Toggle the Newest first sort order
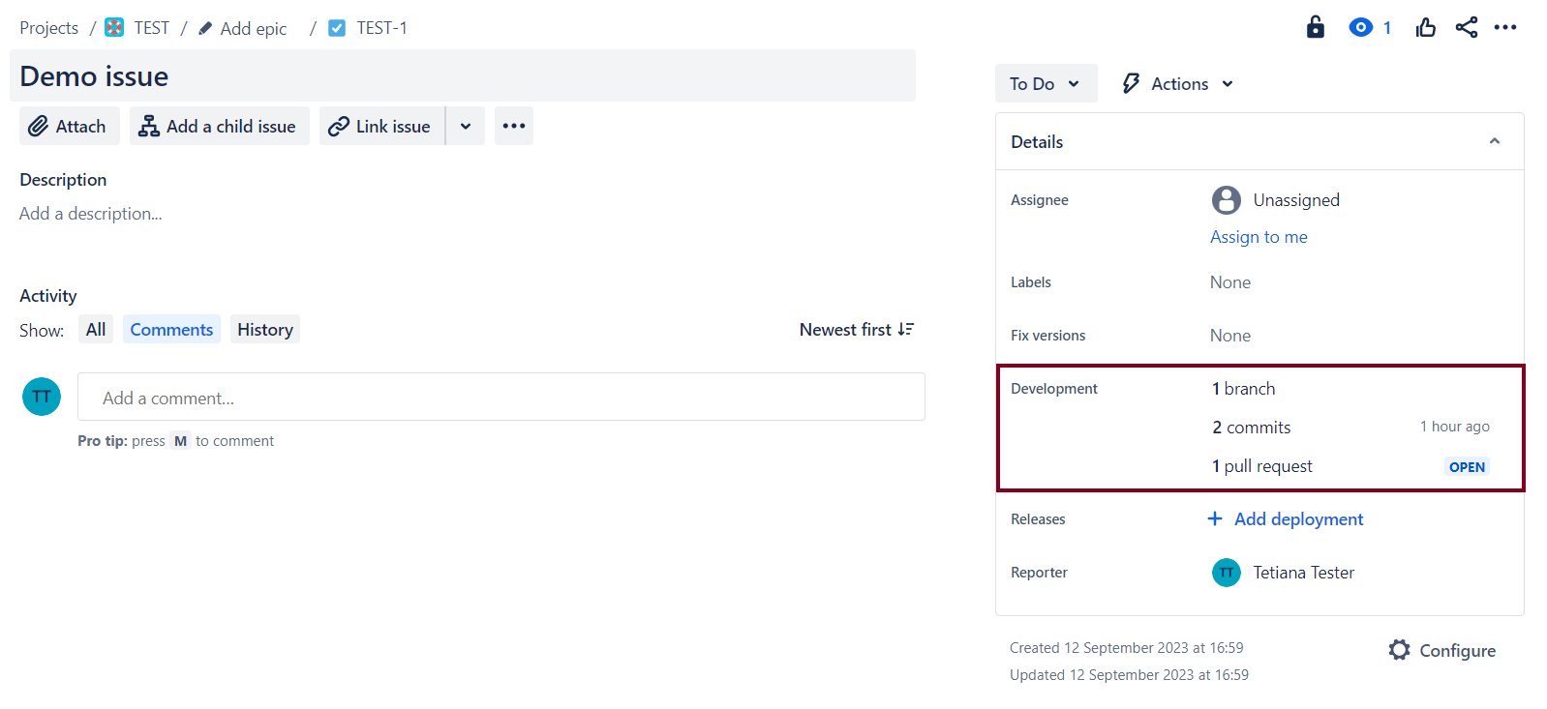Viewport: 1547px width, 709px height. 856,330
